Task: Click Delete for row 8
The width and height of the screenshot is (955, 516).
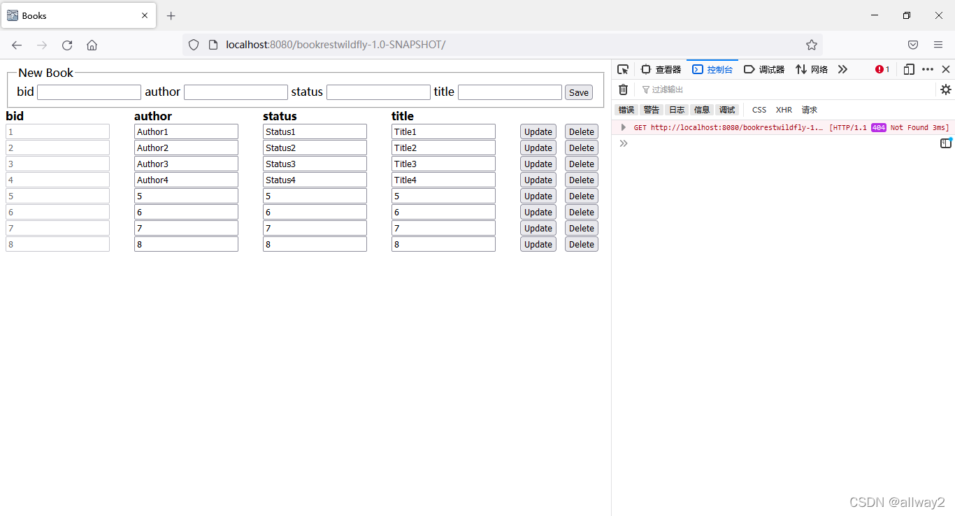Action: click(x=582, y=244)
